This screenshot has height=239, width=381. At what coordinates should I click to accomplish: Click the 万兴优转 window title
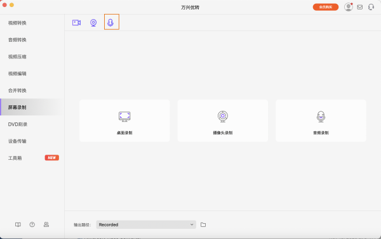(x=190, y=7)
